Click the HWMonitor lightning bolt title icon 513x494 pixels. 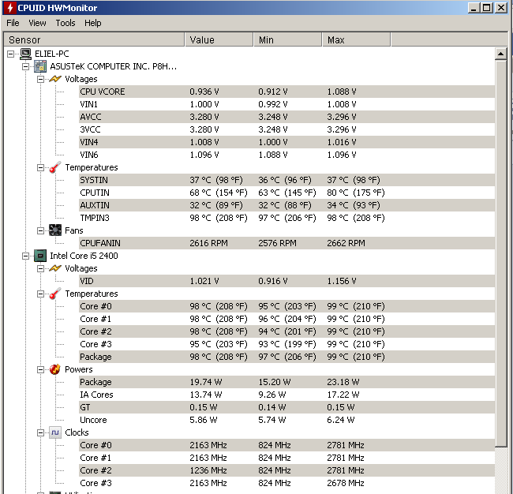pos(9,8)
